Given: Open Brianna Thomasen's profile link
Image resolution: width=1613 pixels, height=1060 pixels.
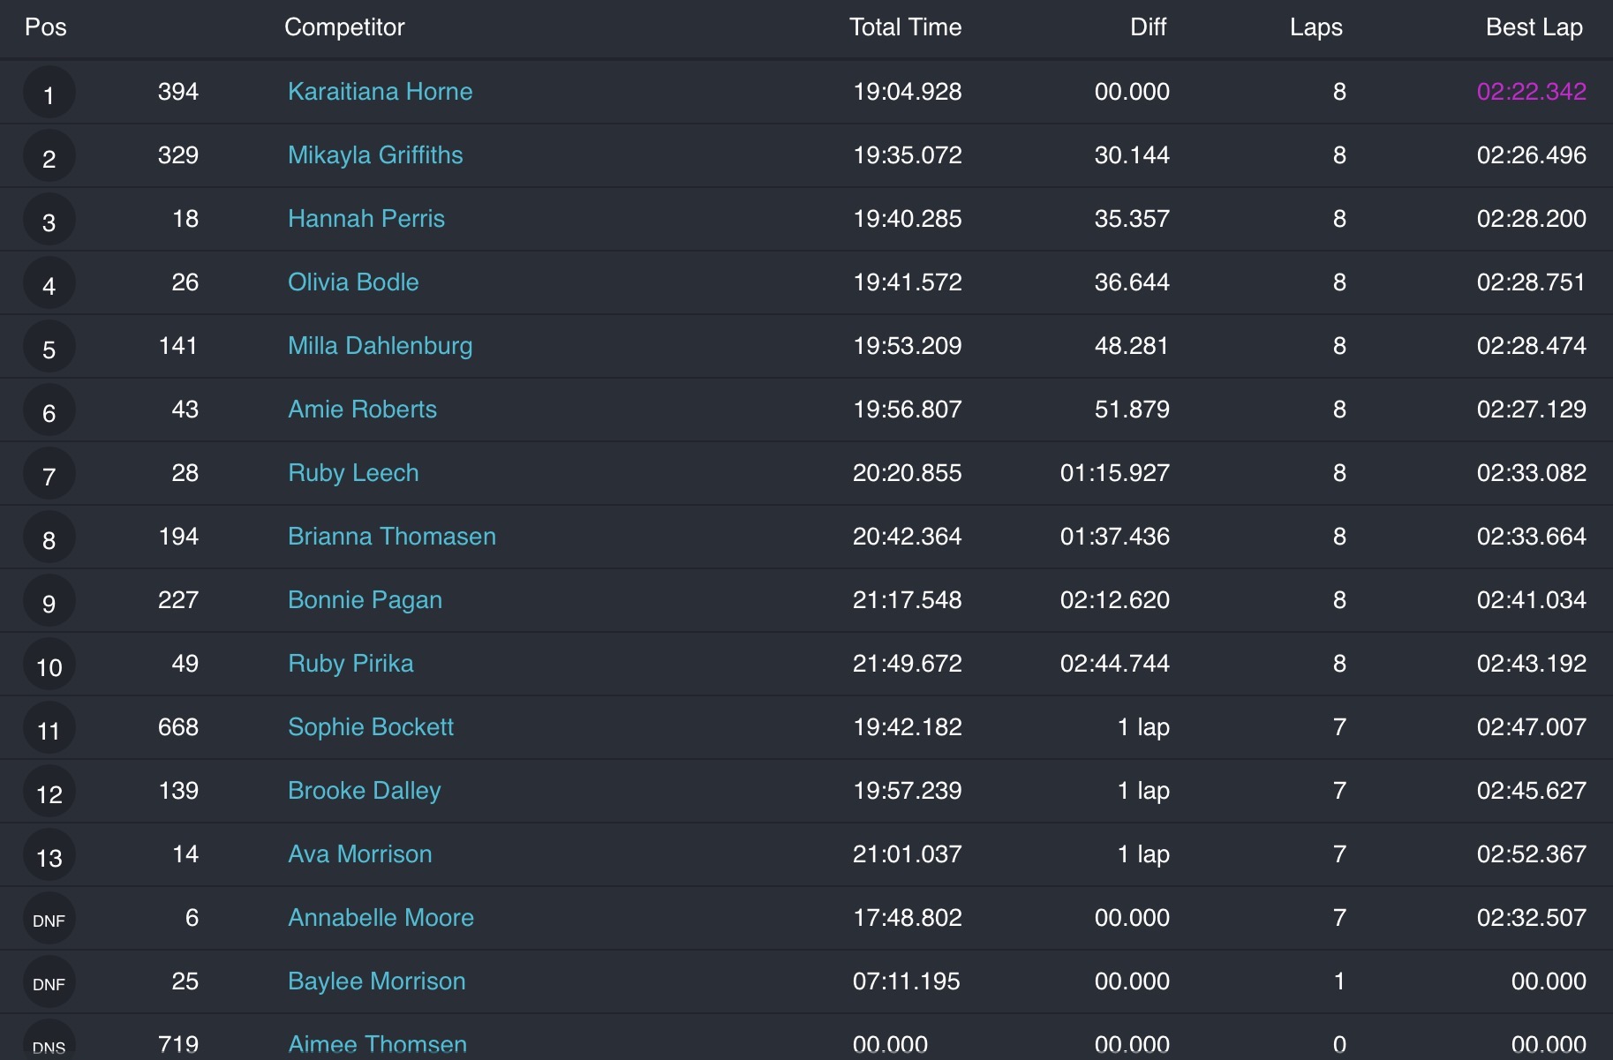Looking at the screenshot, I should [x=392, y=537].
